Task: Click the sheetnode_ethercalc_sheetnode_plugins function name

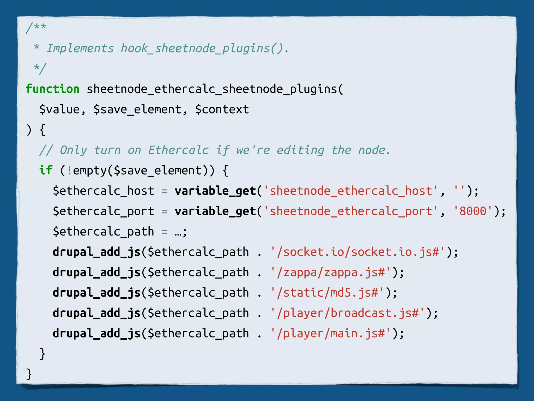Action: pos(212,89)
